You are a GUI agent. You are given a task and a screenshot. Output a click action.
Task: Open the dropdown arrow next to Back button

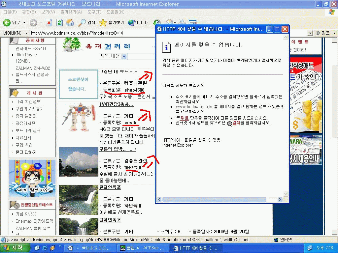pos(24,22)
